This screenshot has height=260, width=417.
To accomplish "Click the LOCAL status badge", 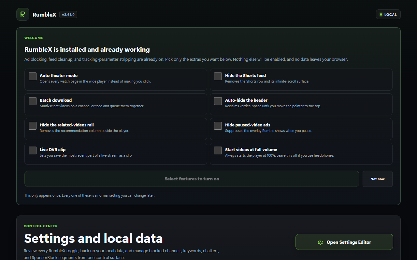I will [x=388, y=15].
